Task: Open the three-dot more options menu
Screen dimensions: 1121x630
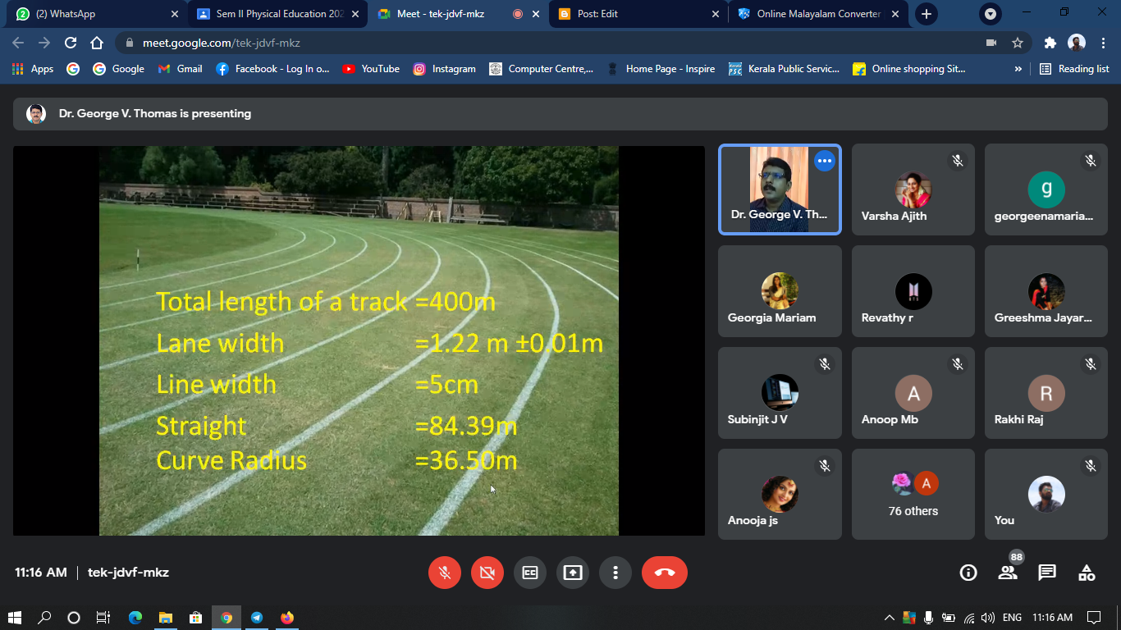Action: [x=615, y=573]
